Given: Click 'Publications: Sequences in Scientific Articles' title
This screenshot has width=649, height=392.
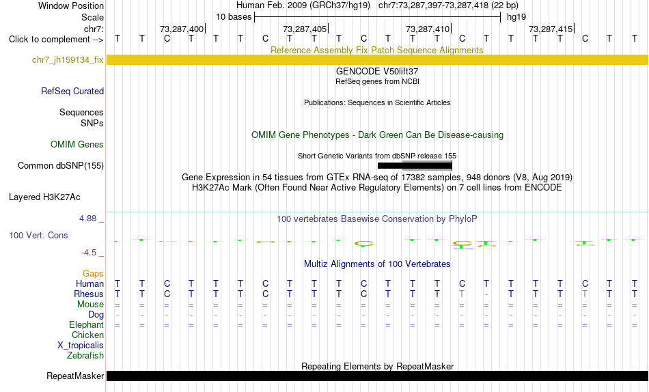Looking at the screenshot, I should click(x=377, y=102).
